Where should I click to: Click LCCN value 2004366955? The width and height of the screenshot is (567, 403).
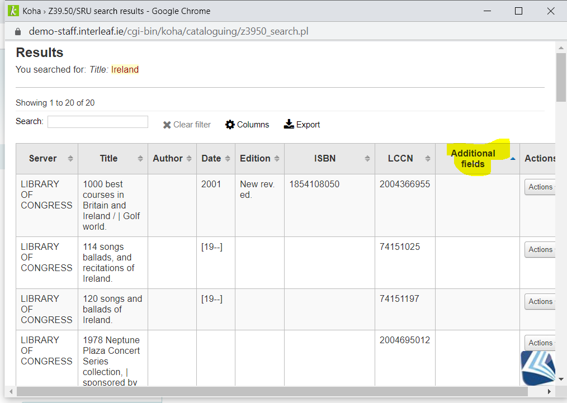point(405,184)
